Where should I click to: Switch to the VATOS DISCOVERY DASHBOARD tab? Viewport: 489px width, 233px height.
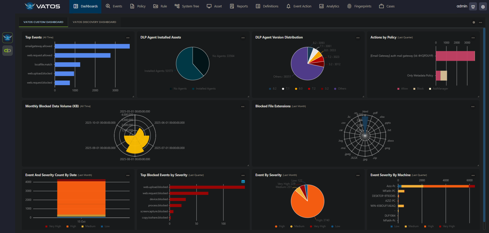94,22
